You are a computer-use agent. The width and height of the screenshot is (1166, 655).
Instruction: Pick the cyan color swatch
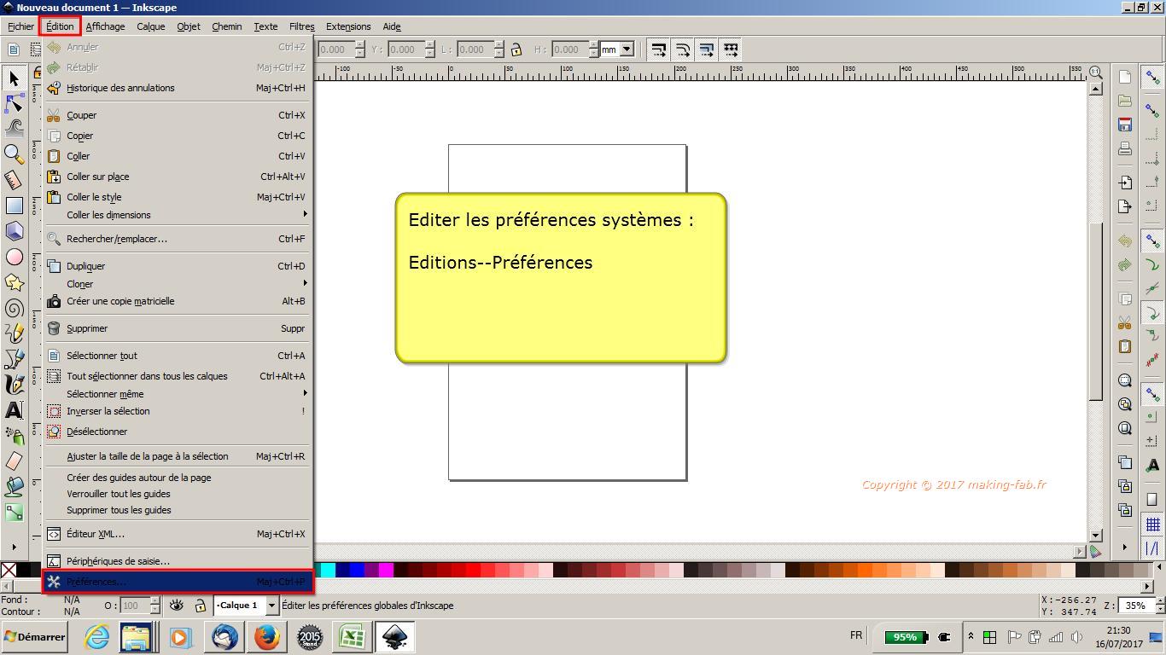328,570
